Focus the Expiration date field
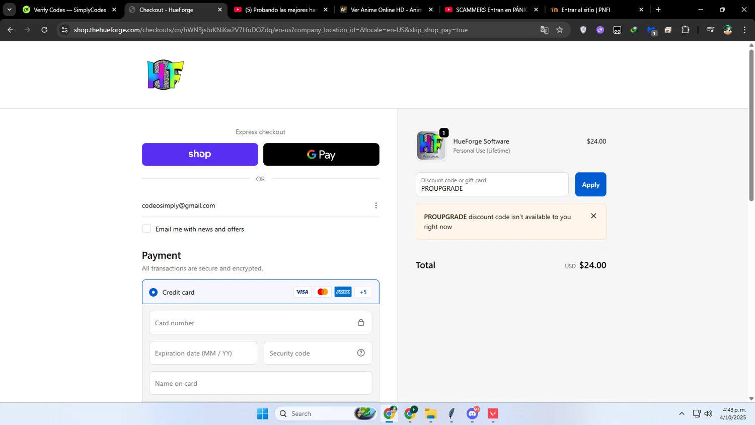 point(203,353)
